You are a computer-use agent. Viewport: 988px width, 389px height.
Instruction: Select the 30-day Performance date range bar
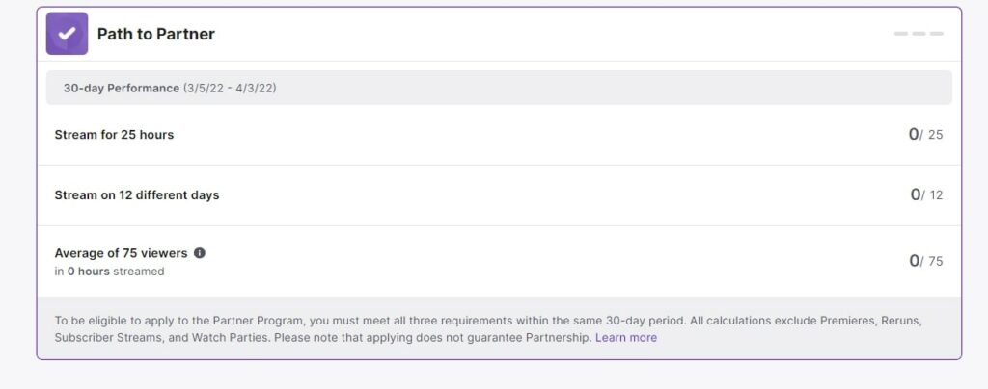[x=499, y=88]
